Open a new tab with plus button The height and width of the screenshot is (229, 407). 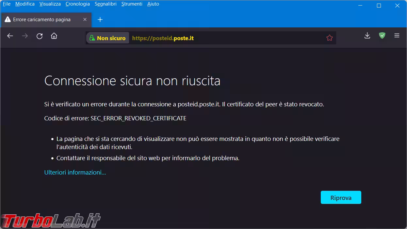(x=100, y=20)
